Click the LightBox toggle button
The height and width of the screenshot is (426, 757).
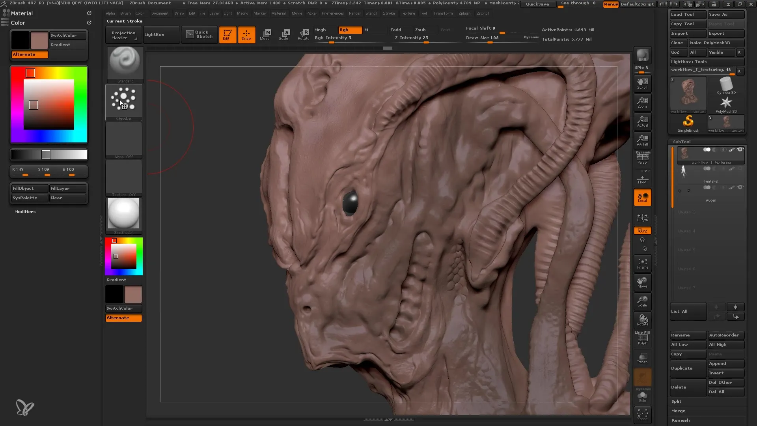(x=154, y=34)
